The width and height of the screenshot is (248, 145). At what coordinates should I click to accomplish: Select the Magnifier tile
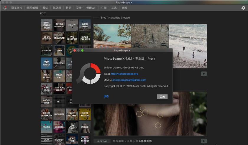59,114
